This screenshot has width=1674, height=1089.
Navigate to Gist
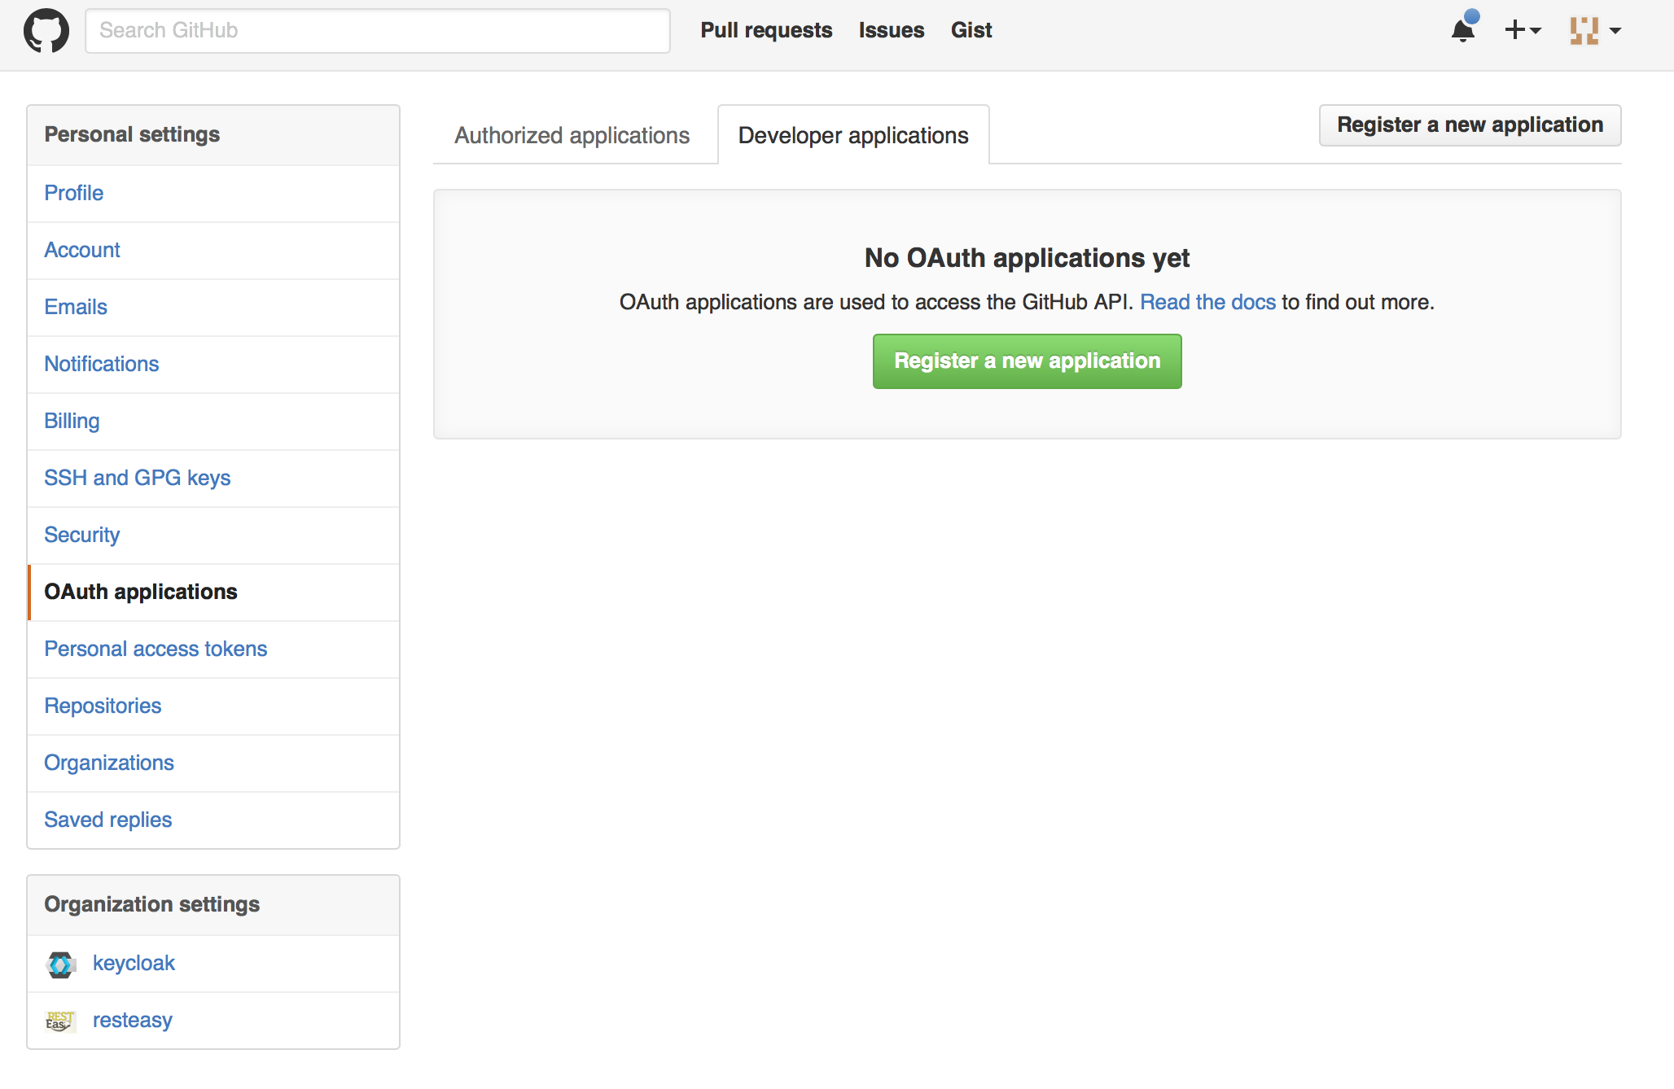[x=971, y=30]
